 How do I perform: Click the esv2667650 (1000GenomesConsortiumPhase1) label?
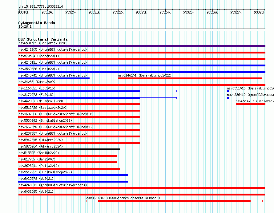pos(55,127)
